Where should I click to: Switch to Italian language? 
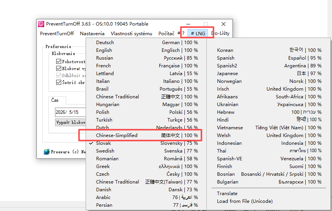[x=146, y=81]
